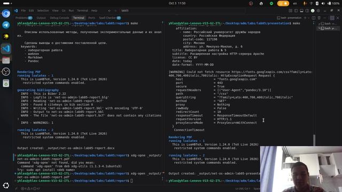Go back with the navigation arrow
The width and height of the screenshot is (342, 192).
click(109, 11)
